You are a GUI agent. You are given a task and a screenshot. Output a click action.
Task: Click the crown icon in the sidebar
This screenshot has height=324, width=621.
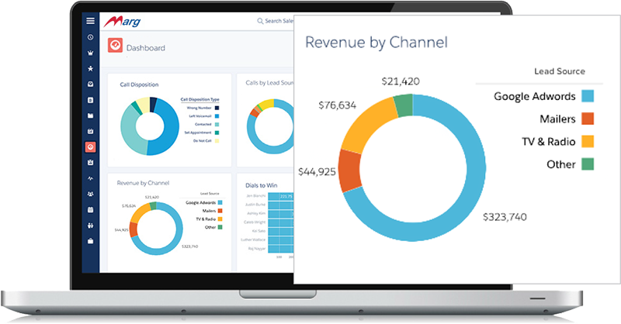(91, 53)
